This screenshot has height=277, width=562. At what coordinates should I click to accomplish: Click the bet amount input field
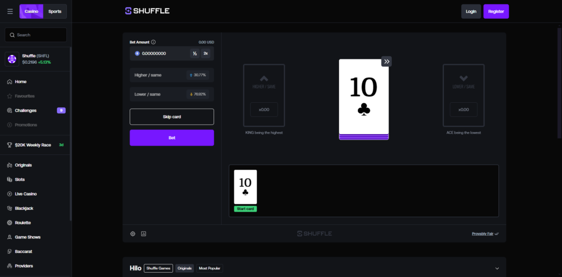tap(172, 53)
